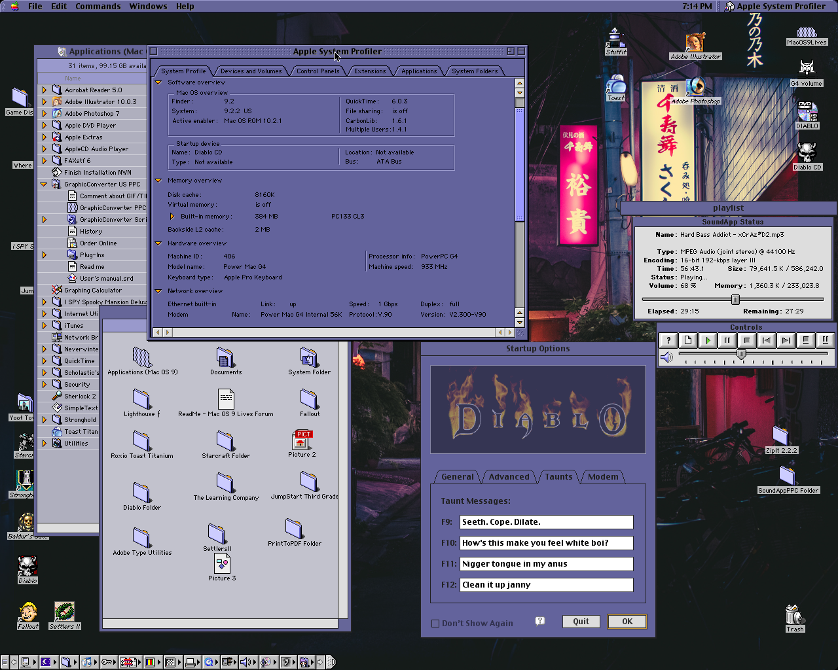Switch to the Control Panels tab
Screen dimensions: 838x670
tap(318, 71)
